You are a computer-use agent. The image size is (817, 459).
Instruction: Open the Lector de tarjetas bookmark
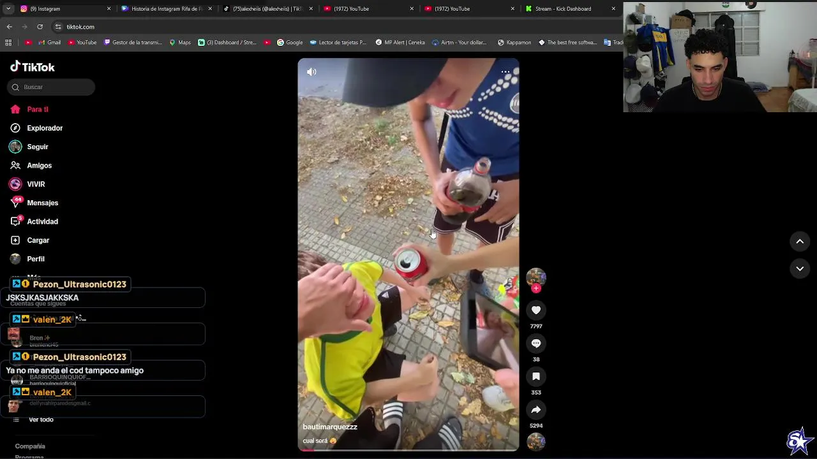tap(338, 43)
